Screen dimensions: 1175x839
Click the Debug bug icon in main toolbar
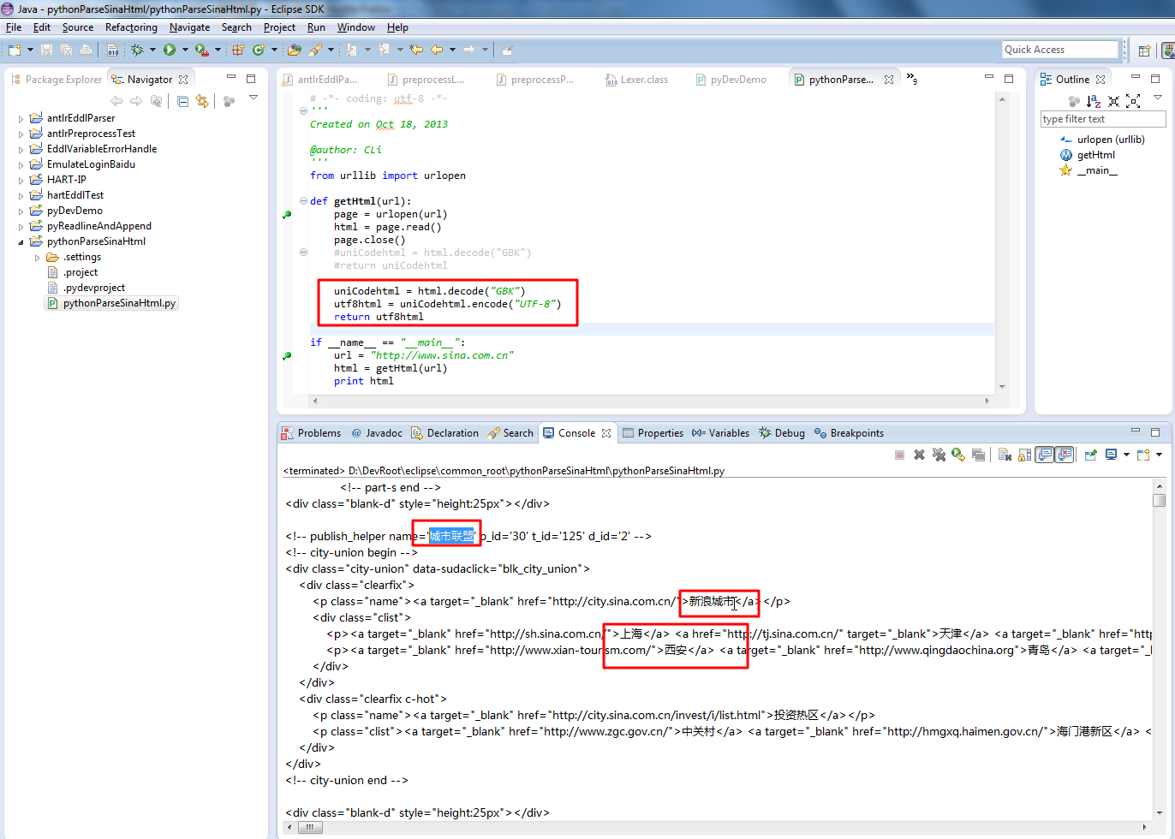(x=137, y=50)
